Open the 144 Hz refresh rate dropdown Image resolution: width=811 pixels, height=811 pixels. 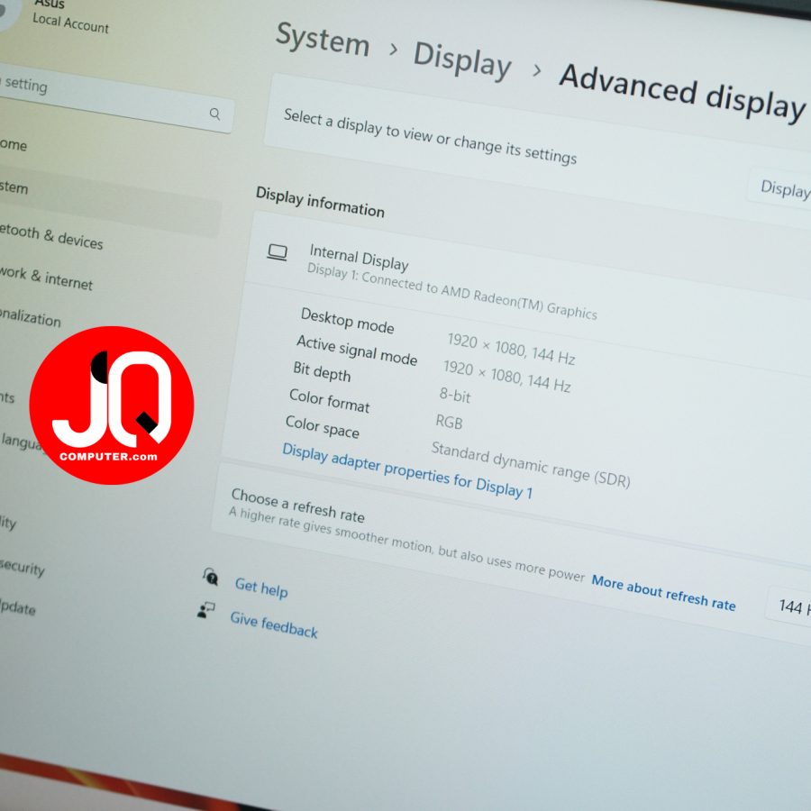(x=788, y=606)
